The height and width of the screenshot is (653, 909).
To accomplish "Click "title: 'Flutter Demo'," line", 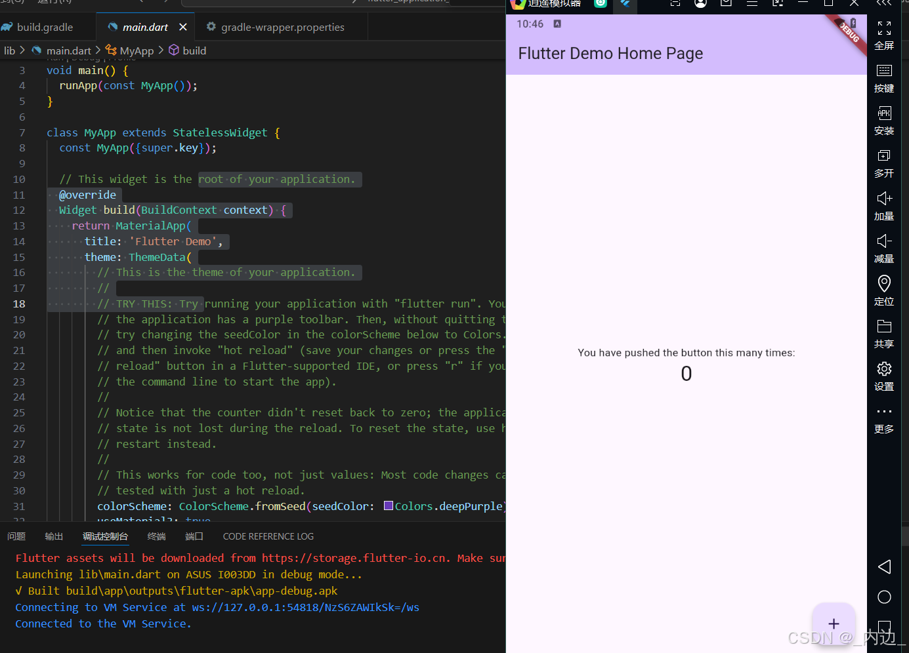I will pos(154,241).
